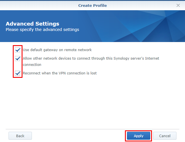This screenshot has height=142, width=185.
Task: Uncheck Use default gateway on remote network
Action: (x=18, y=50)
